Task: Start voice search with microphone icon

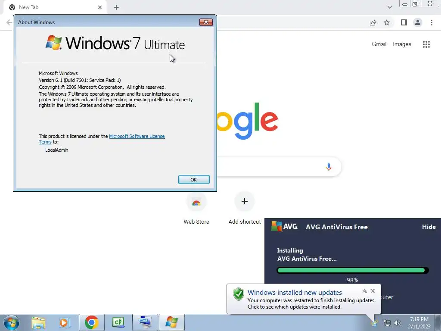Action: [x=329, y=167]
